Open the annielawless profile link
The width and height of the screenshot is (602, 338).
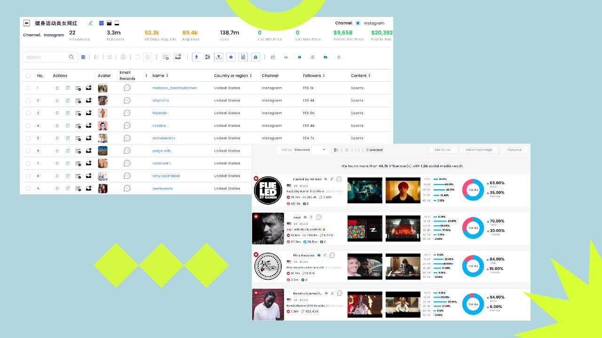coord(164,138)
